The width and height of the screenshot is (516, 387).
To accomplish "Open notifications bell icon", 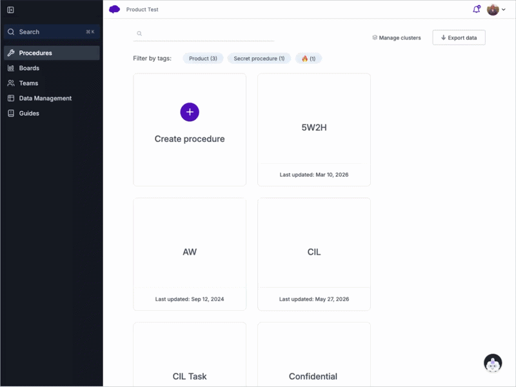I will point(477,9).
